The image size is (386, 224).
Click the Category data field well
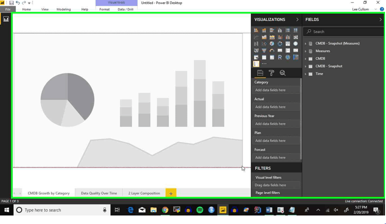tap(276, 90)
